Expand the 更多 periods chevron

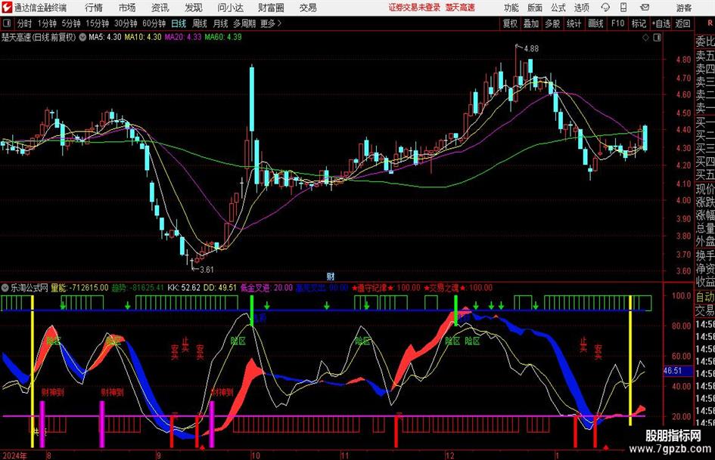pos(279,23)
